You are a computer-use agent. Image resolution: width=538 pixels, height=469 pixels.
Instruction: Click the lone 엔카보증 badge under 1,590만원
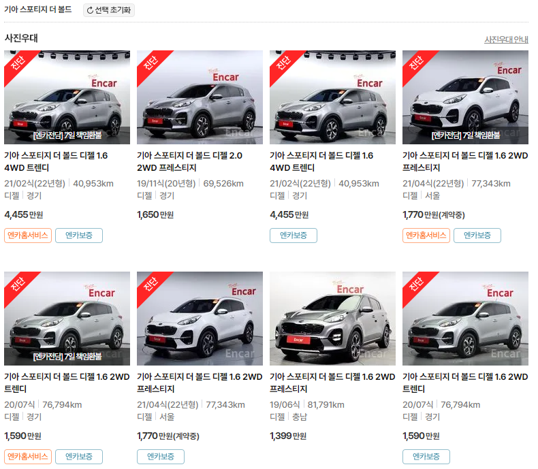(426, 457)
